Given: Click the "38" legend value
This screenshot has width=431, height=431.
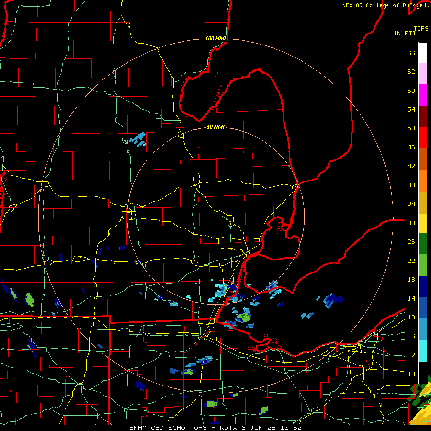Looking at the screenshot, I should tap(411, 185).
